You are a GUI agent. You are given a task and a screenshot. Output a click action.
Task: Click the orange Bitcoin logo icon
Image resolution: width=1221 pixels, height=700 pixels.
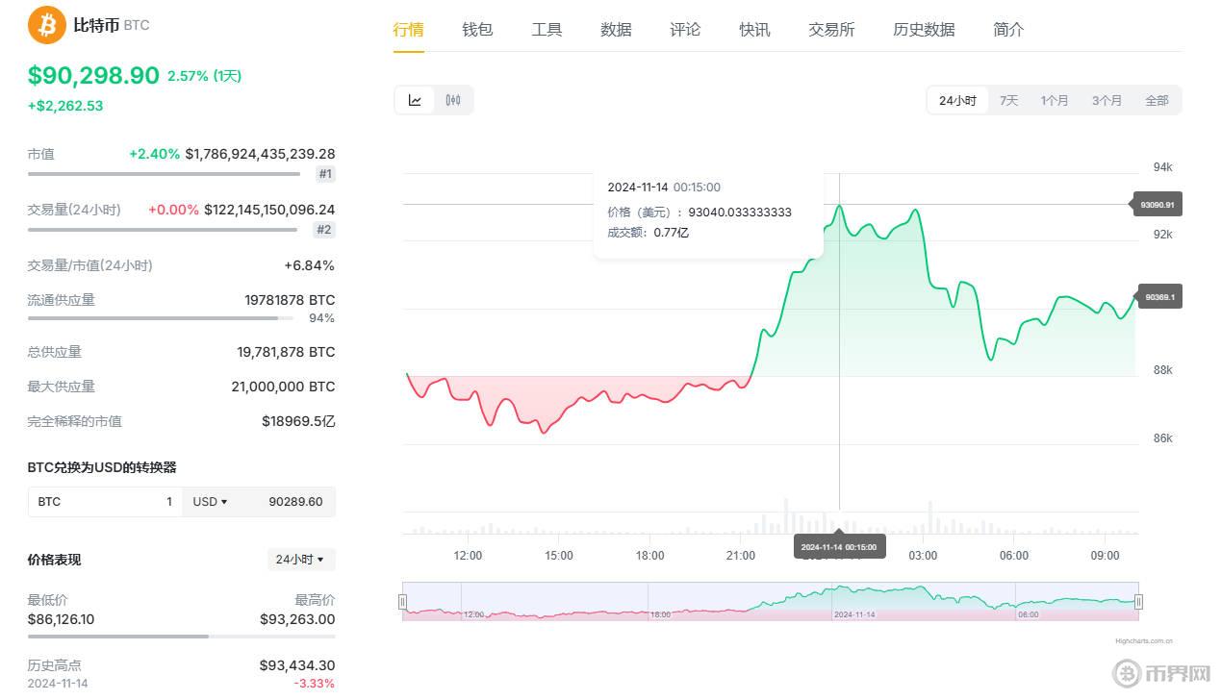point(47,25)
